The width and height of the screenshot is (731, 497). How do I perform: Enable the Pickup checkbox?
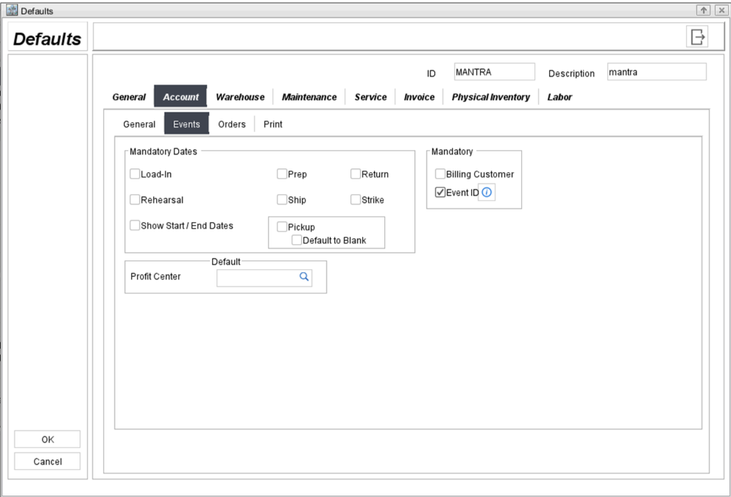[282, 227]
